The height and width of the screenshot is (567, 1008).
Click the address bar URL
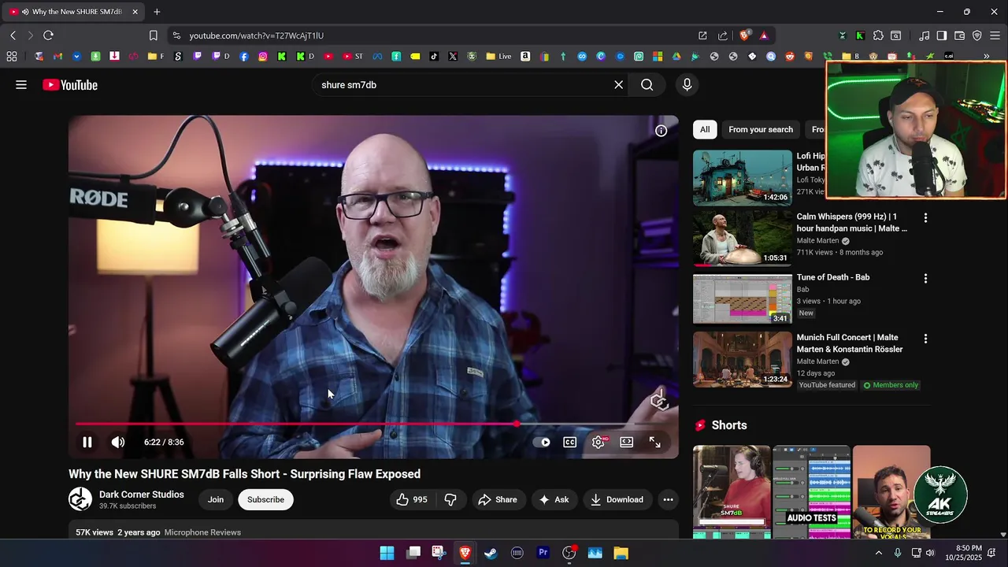pyautogui.click(x=256, y=35)
